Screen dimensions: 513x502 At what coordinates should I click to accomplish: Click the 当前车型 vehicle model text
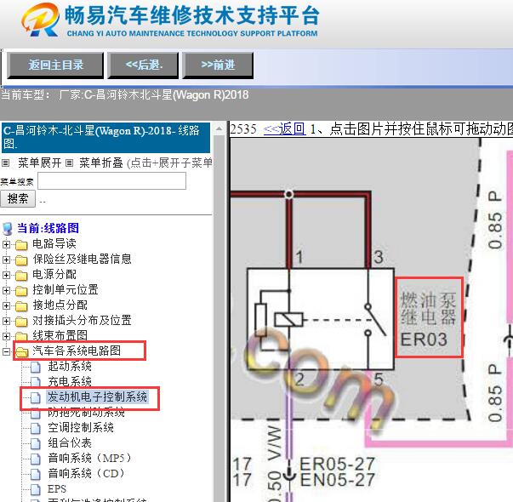tap(125, 95)
